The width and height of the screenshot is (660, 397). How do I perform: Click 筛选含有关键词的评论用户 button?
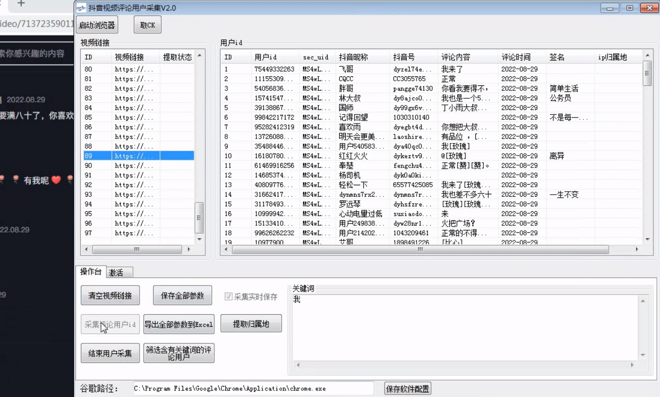point(179,353)
